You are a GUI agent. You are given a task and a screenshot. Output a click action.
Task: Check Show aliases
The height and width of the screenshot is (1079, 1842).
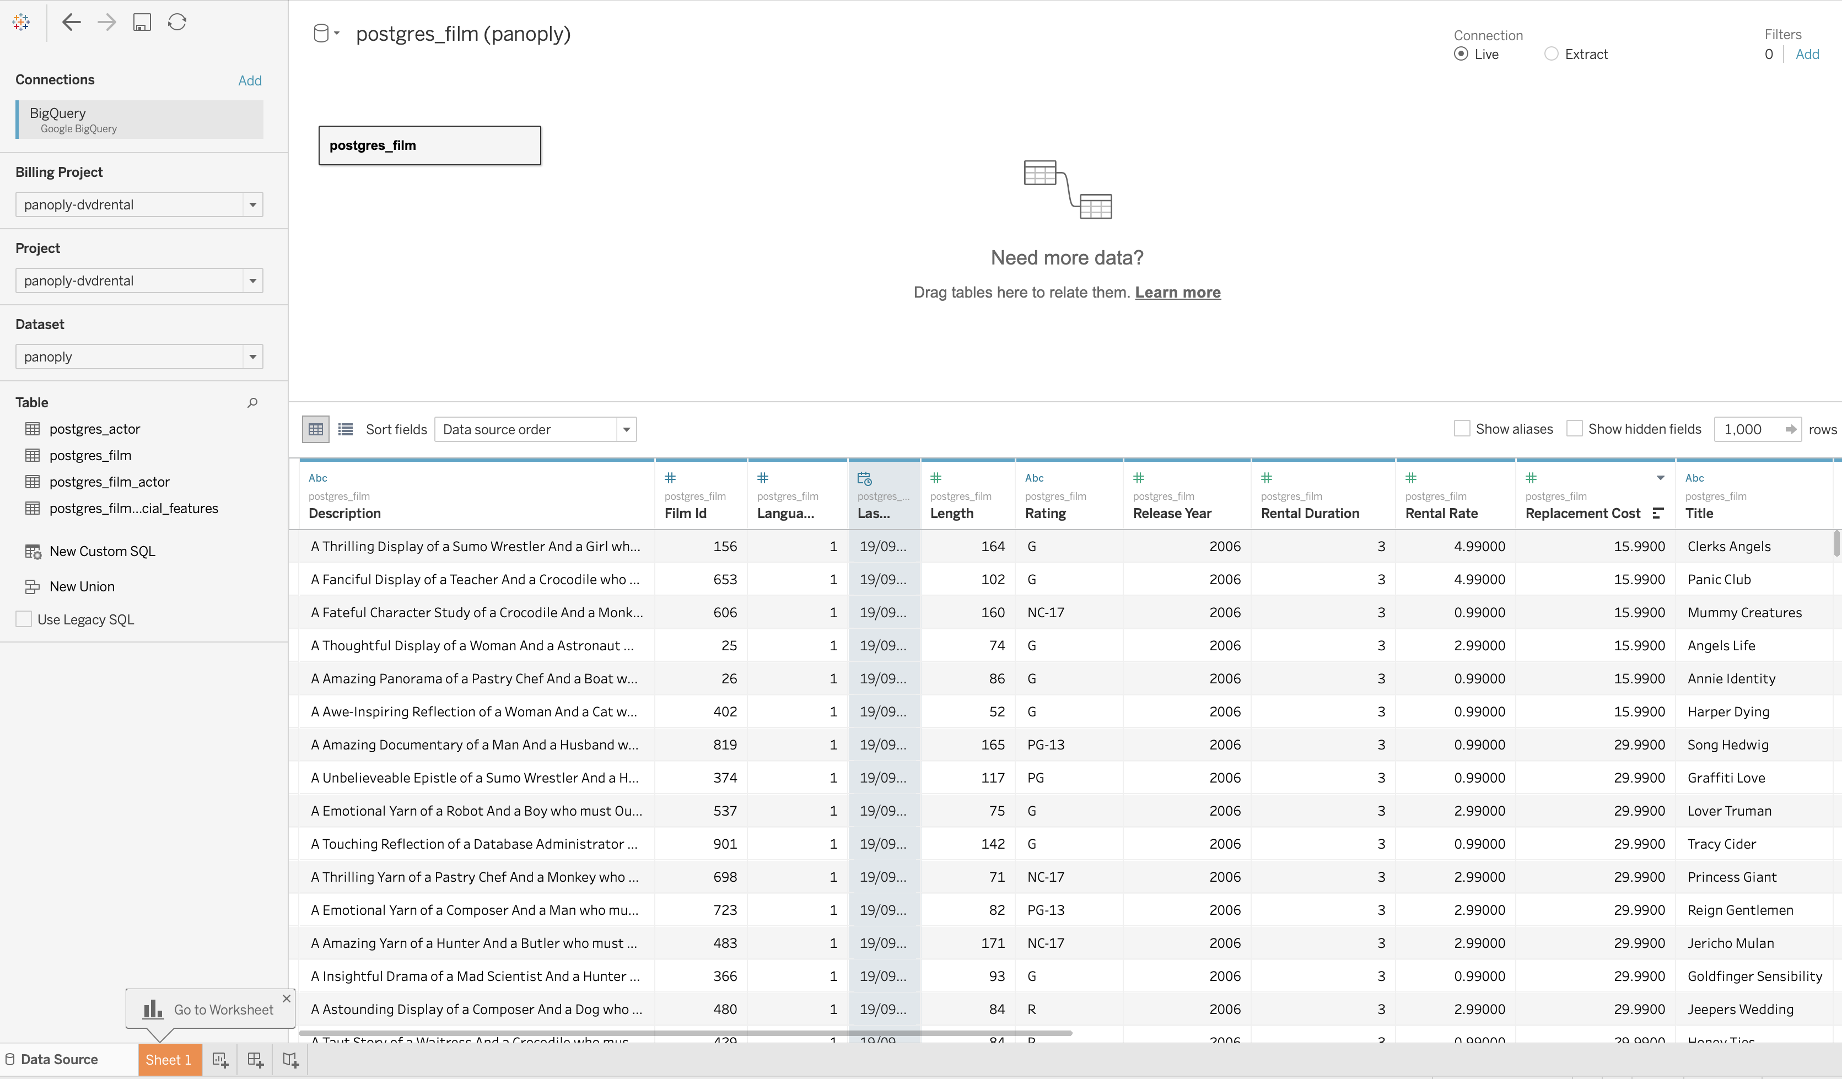click(1462, 428)
